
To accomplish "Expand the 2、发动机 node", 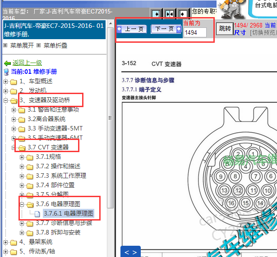I will pyautogui.click(x=5, y=91).
